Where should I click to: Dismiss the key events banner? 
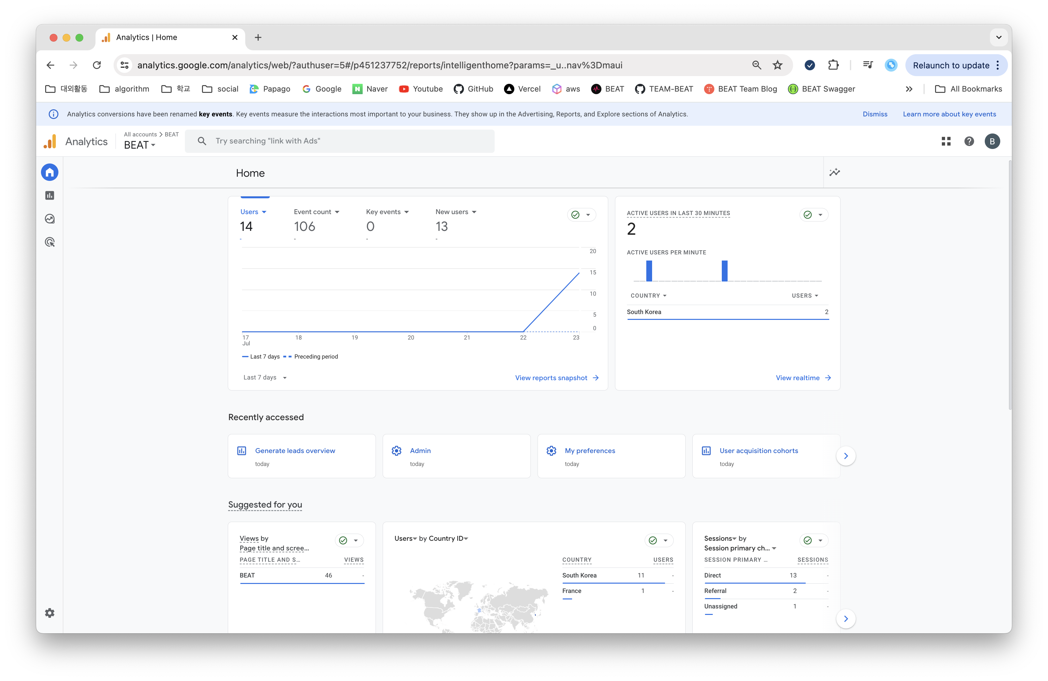(874, 114)
